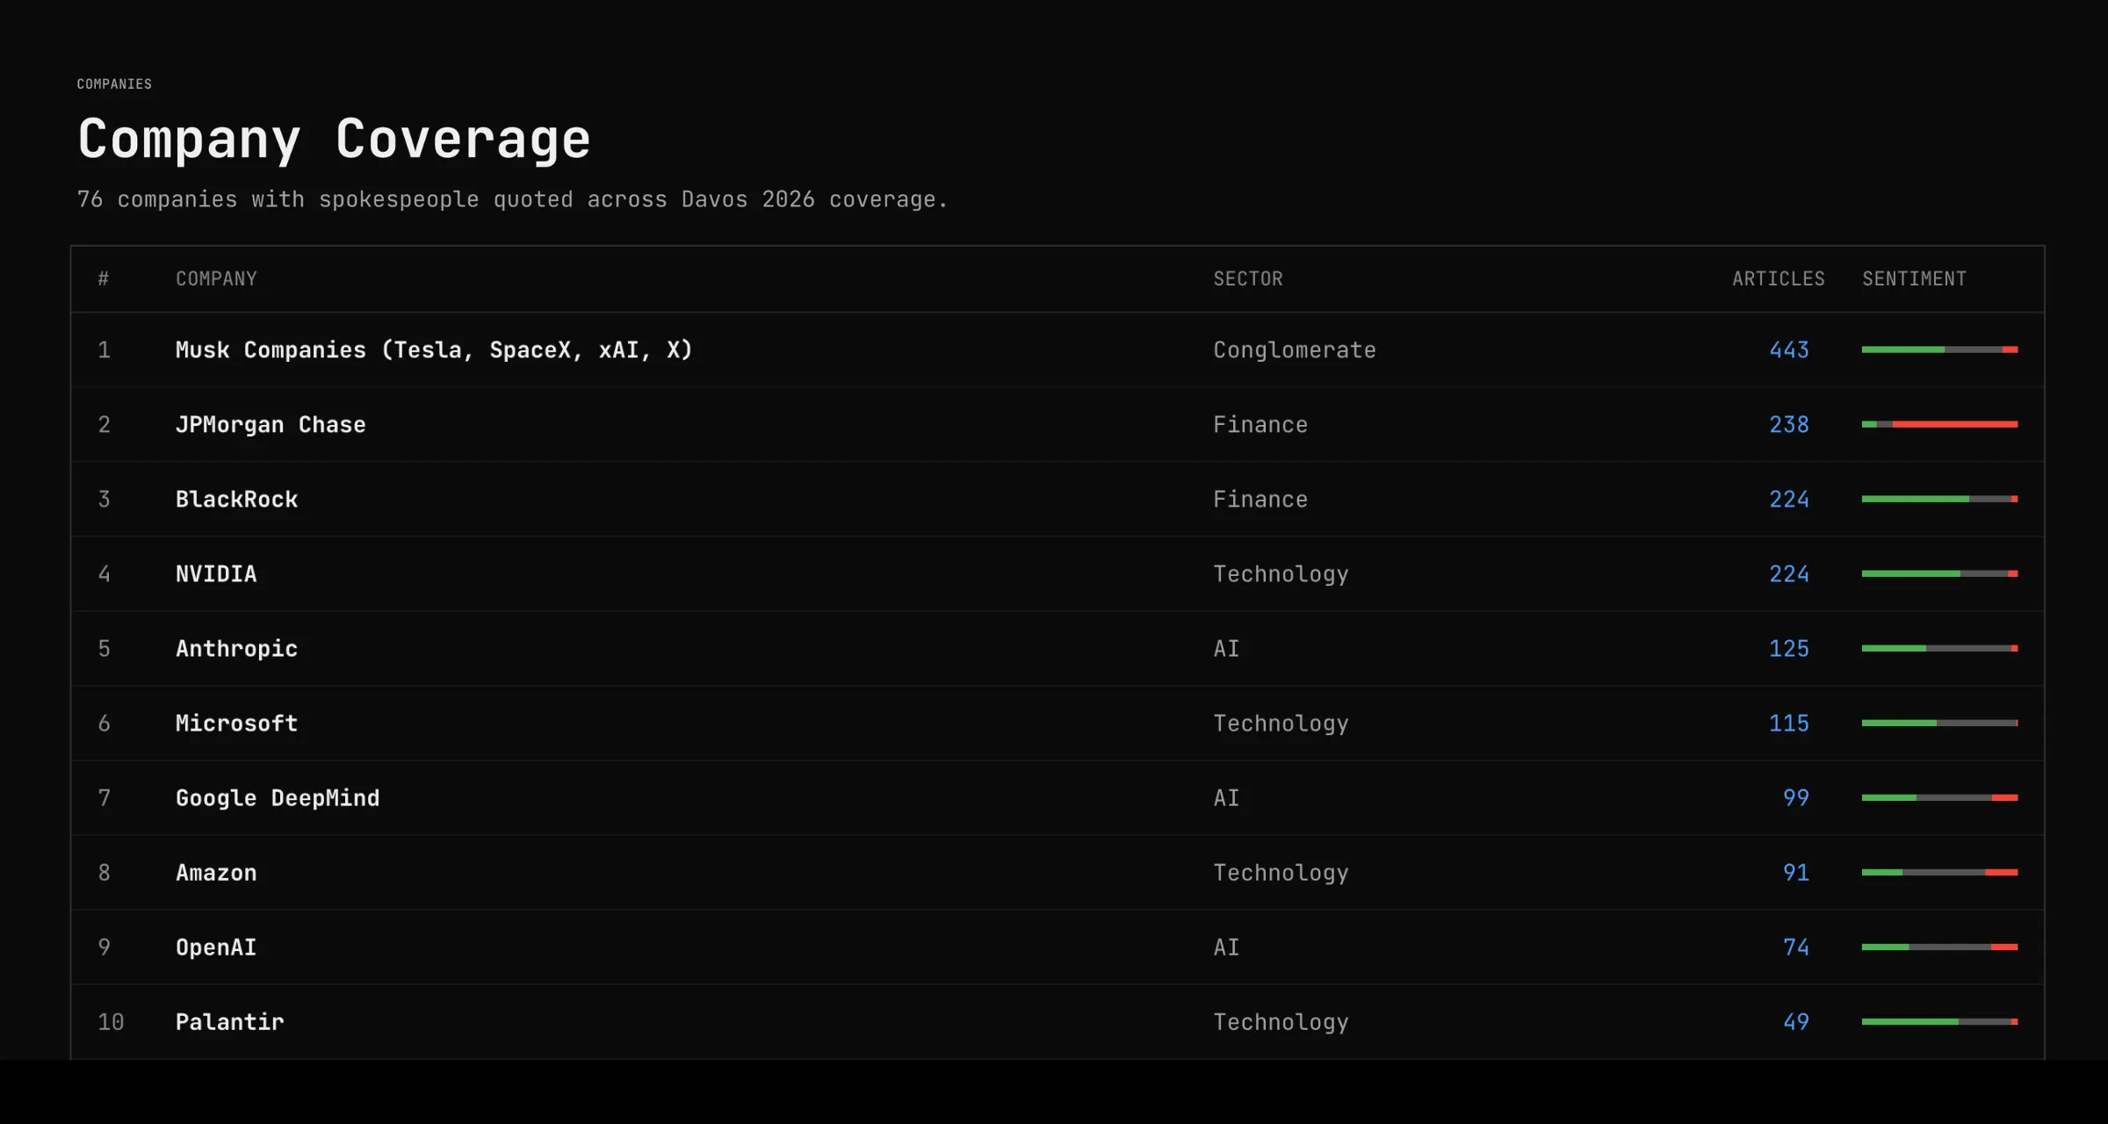Open the NVIDIA company entry
Screen dimensions: 2108x1124
[216, 574]
